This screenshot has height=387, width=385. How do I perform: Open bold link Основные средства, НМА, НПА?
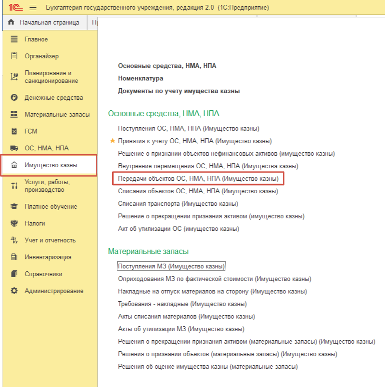pos(167,66)
